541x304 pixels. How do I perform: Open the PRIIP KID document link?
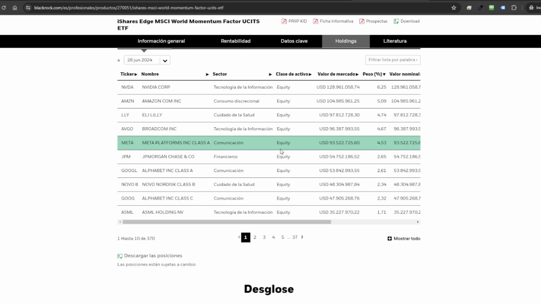coord(297,21)
